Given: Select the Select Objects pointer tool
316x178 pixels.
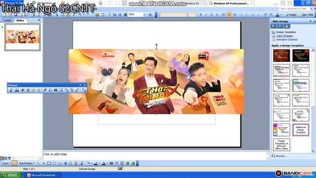Looking at the screenshot, I should pos(14,163).
